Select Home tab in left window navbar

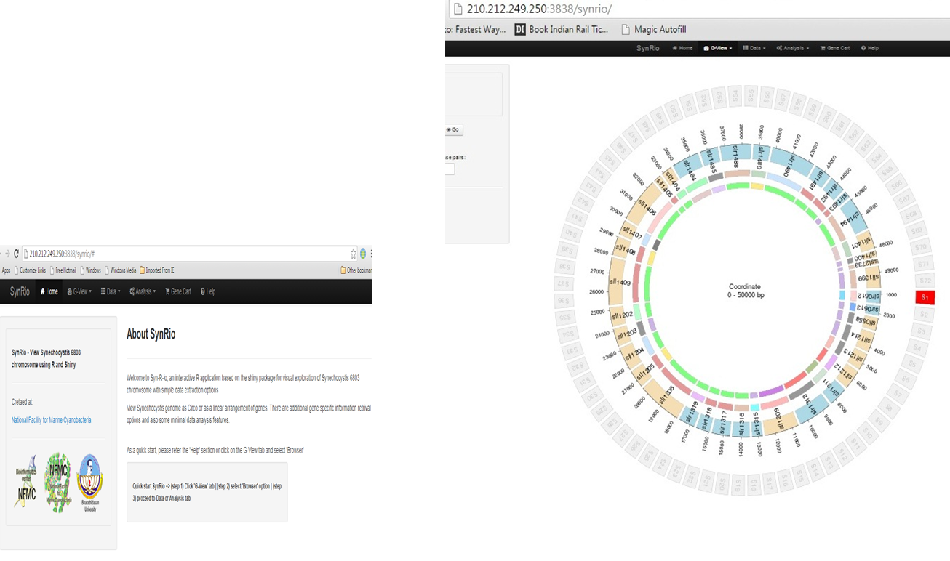point(49,291)
